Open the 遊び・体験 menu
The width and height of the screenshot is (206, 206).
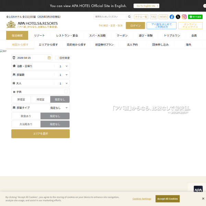click(146, 35)
